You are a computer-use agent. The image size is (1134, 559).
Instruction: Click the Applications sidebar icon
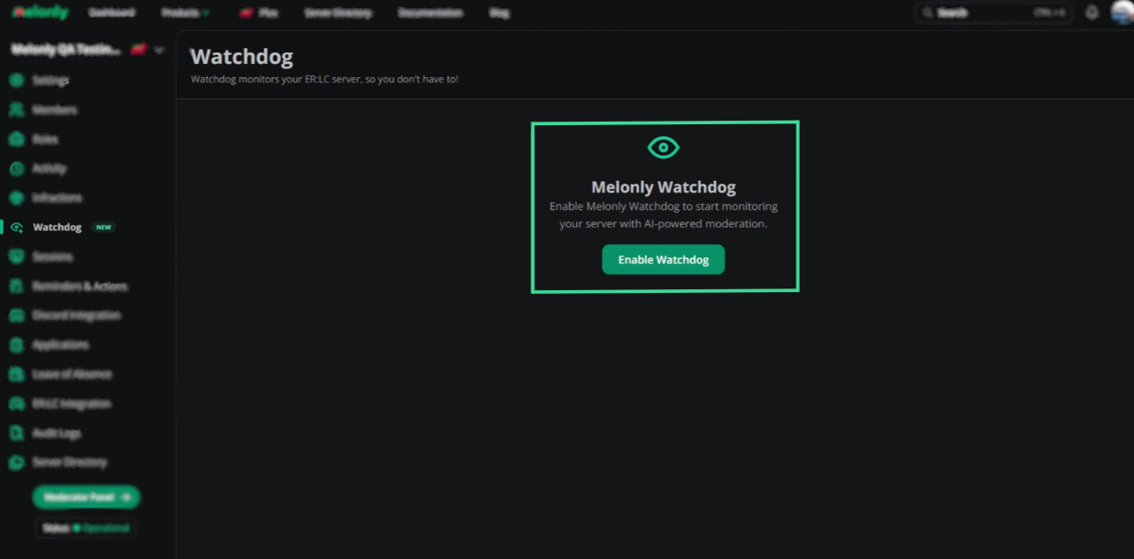(16, 344)
